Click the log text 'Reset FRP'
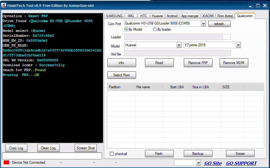 pos(38,16)
